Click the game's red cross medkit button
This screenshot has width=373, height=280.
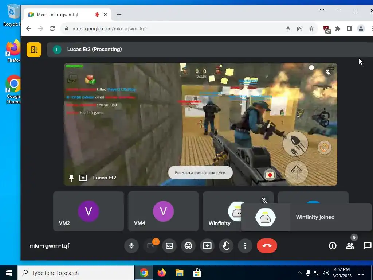pos(270,175)
